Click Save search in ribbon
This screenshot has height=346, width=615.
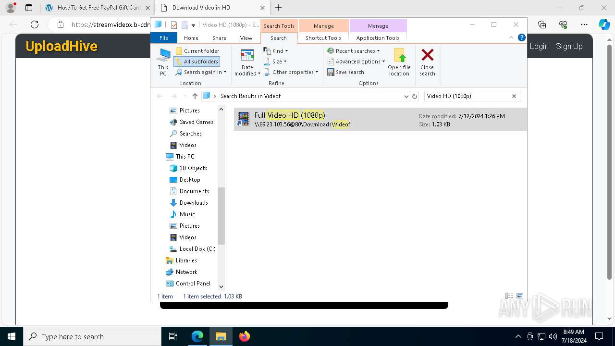345,72
